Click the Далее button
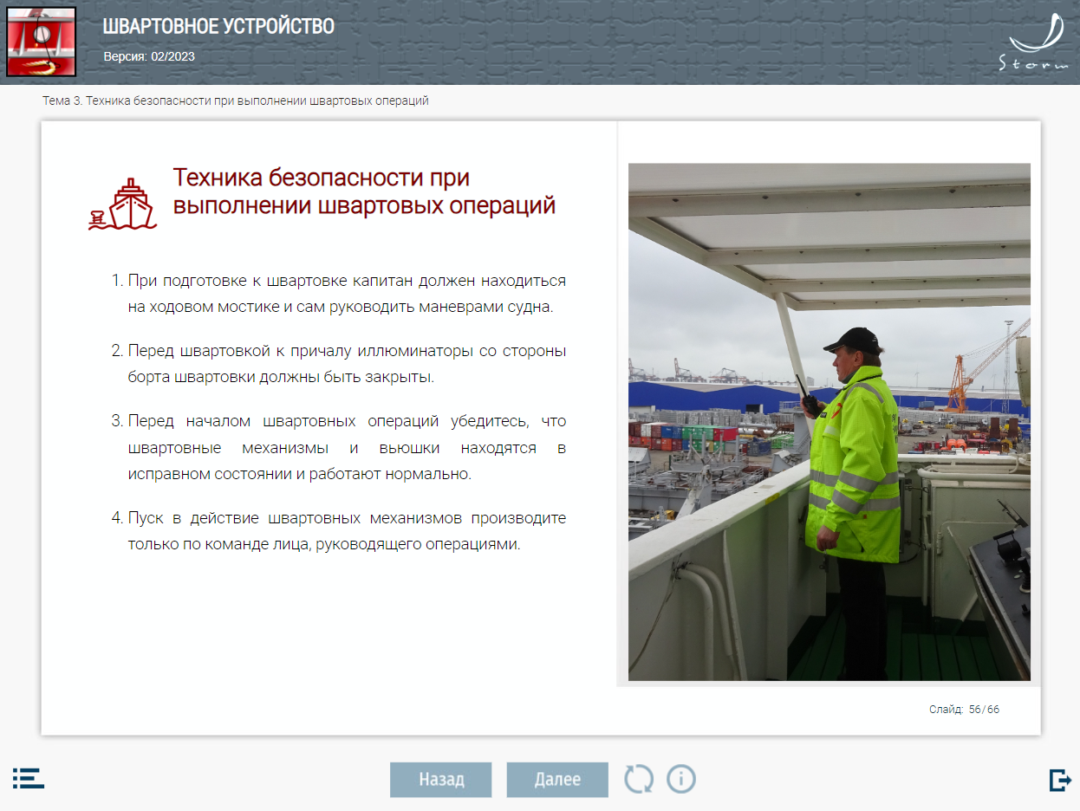The image size is (1080, 811). (557, 779)
